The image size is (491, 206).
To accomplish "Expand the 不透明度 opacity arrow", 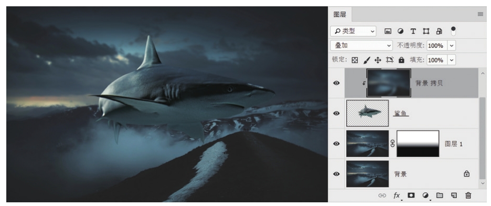I will coord(452,46).
